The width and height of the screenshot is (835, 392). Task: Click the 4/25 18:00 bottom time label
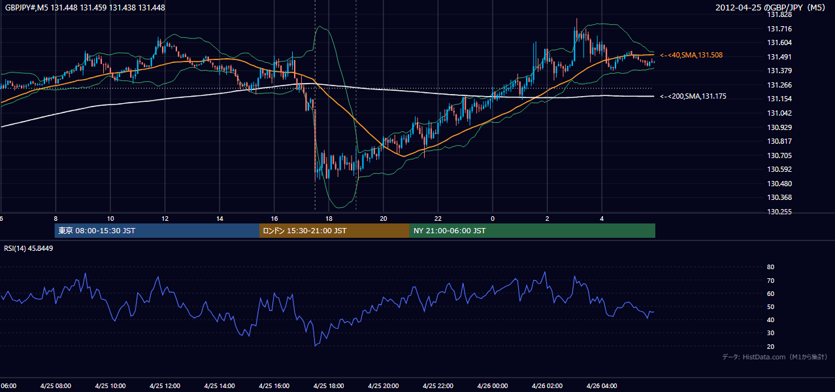(x=329, y=386)
